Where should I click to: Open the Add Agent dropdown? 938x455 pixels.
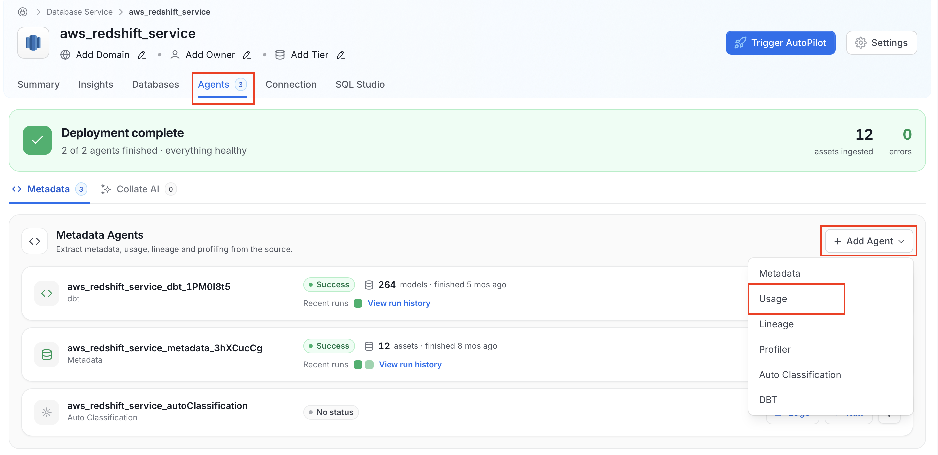[x=869, y=241]
